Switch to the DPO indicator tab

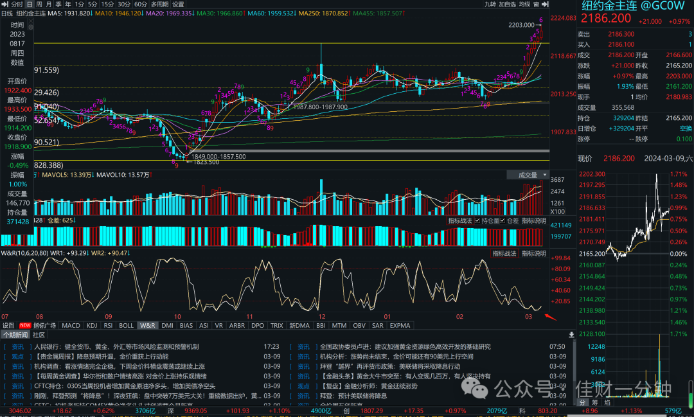258,325
